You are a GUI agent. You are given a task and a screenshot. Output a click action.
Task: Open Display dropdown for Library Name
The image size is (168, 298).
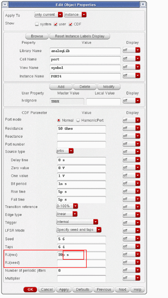(131, 51)
